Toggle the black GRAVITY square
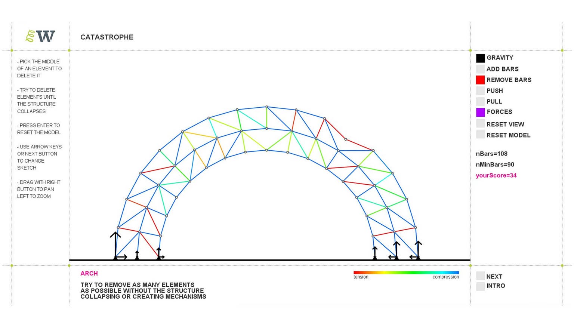 click(480, 58)
